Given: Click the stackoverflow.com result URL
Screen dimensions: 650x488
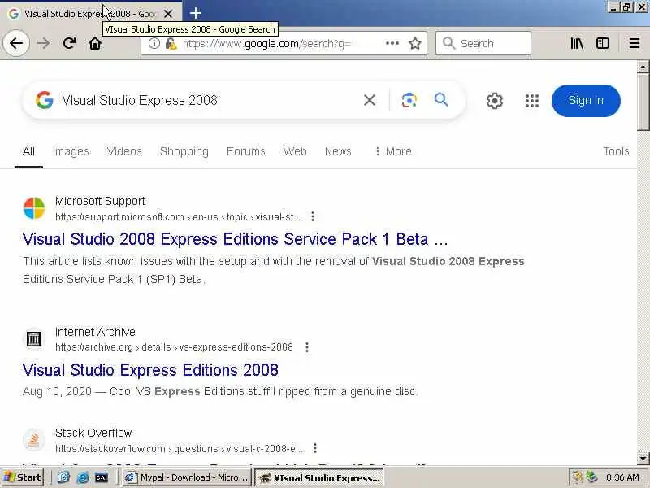Looking at the screenshot, I should [x=179, y=449].
